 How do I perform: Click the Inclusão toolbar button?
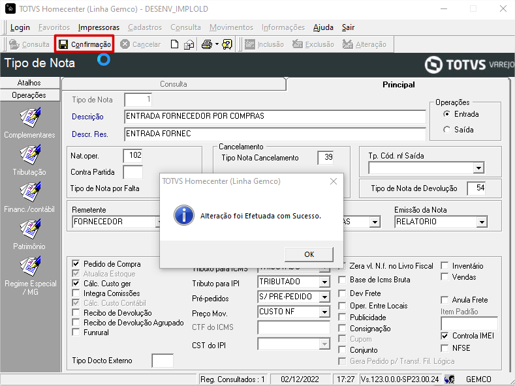point(264,44)
